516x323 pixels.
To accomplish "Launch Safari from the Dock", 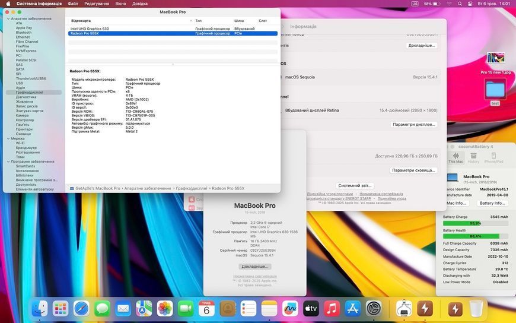I will [81, 309].
